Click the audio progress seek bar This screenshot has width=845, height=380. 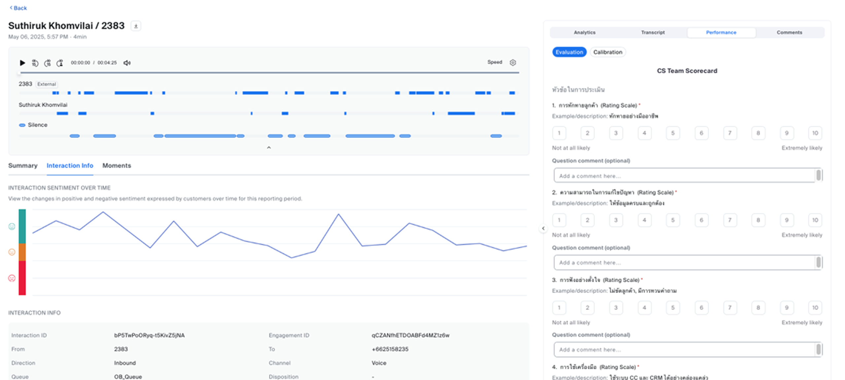click(x=269, y=72)
